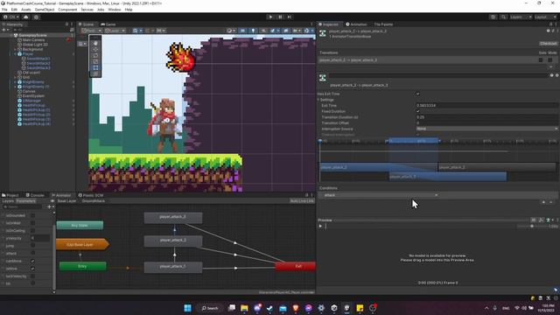Switch to the Game tab
The width and height of the screenshot is (560, 315).
[x=108, y=24]
